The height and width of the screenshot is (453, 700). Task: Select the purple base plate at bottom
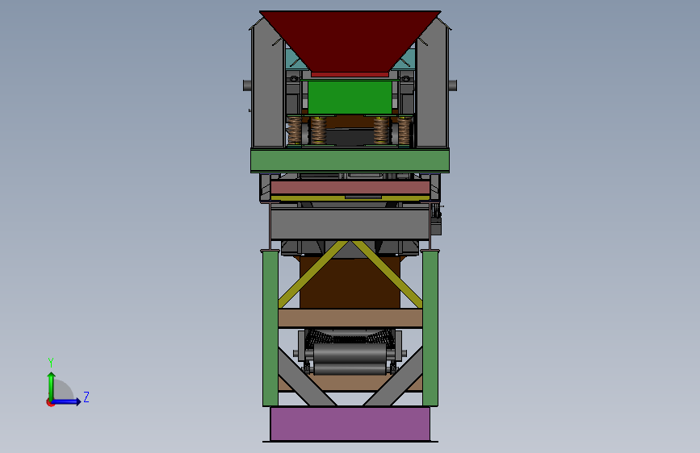350,423
